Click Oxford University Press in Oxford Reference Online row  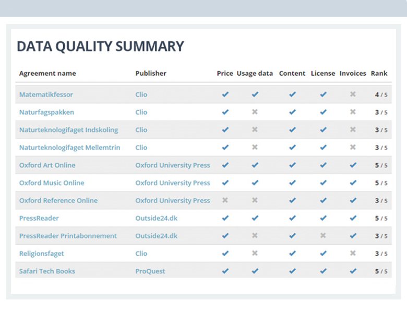(x=173, y=201)
